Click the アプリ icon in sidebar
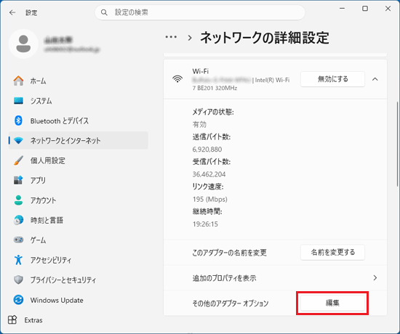This screenshot has height=334, width=400. coord(18,180)
